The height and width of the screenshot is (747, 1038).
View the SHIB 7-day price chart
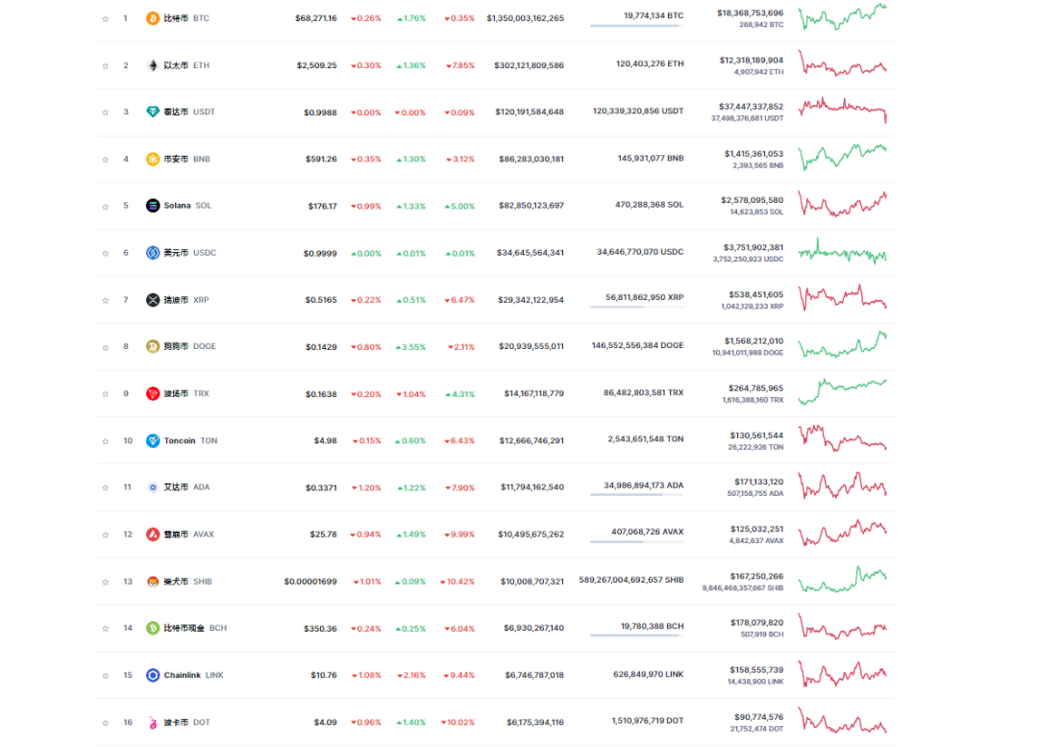pyautogui.click(x=842, y=579)
